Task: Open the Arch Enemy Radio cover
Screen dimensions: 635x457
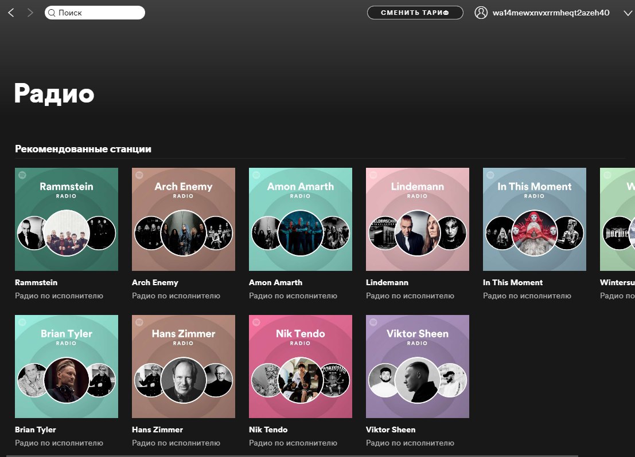Action: (x=184, y=219)
